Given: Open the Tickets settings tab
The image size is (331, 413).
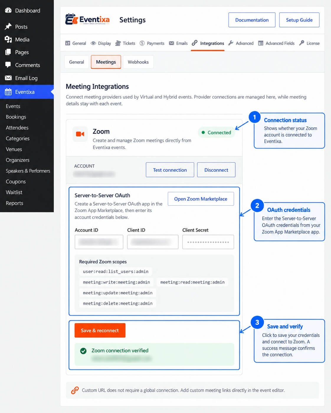Looking at the screenshot, I should point(125,43).
